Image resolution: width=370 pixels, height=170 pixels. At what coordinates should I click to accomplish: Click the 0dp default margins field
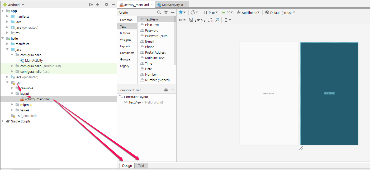pyautogui.click(x=200, y=20)
